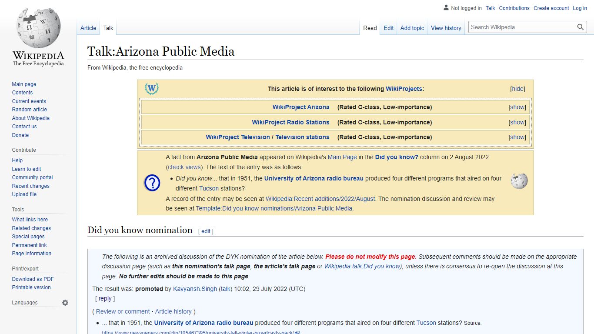This screenshot has height=334, width=594.
Task: Open the Talk link in user bar
Action: [491, 8]
